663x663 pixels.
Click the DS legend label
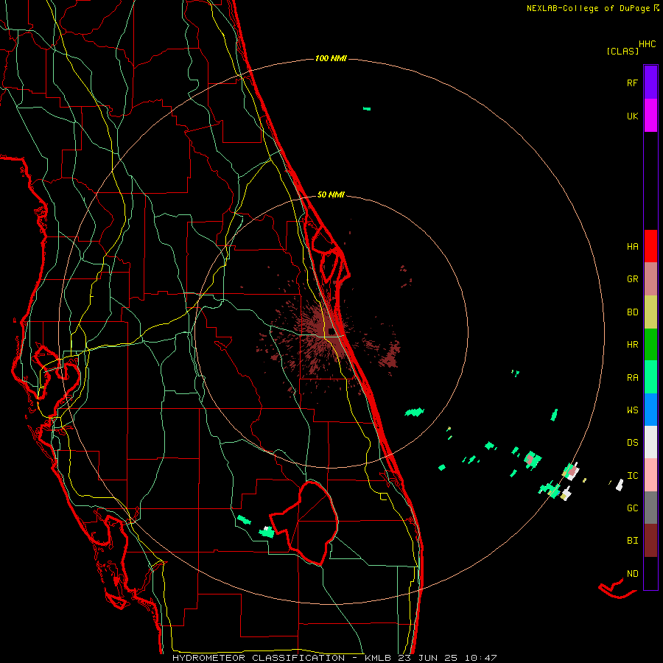(x=632, y=442)
